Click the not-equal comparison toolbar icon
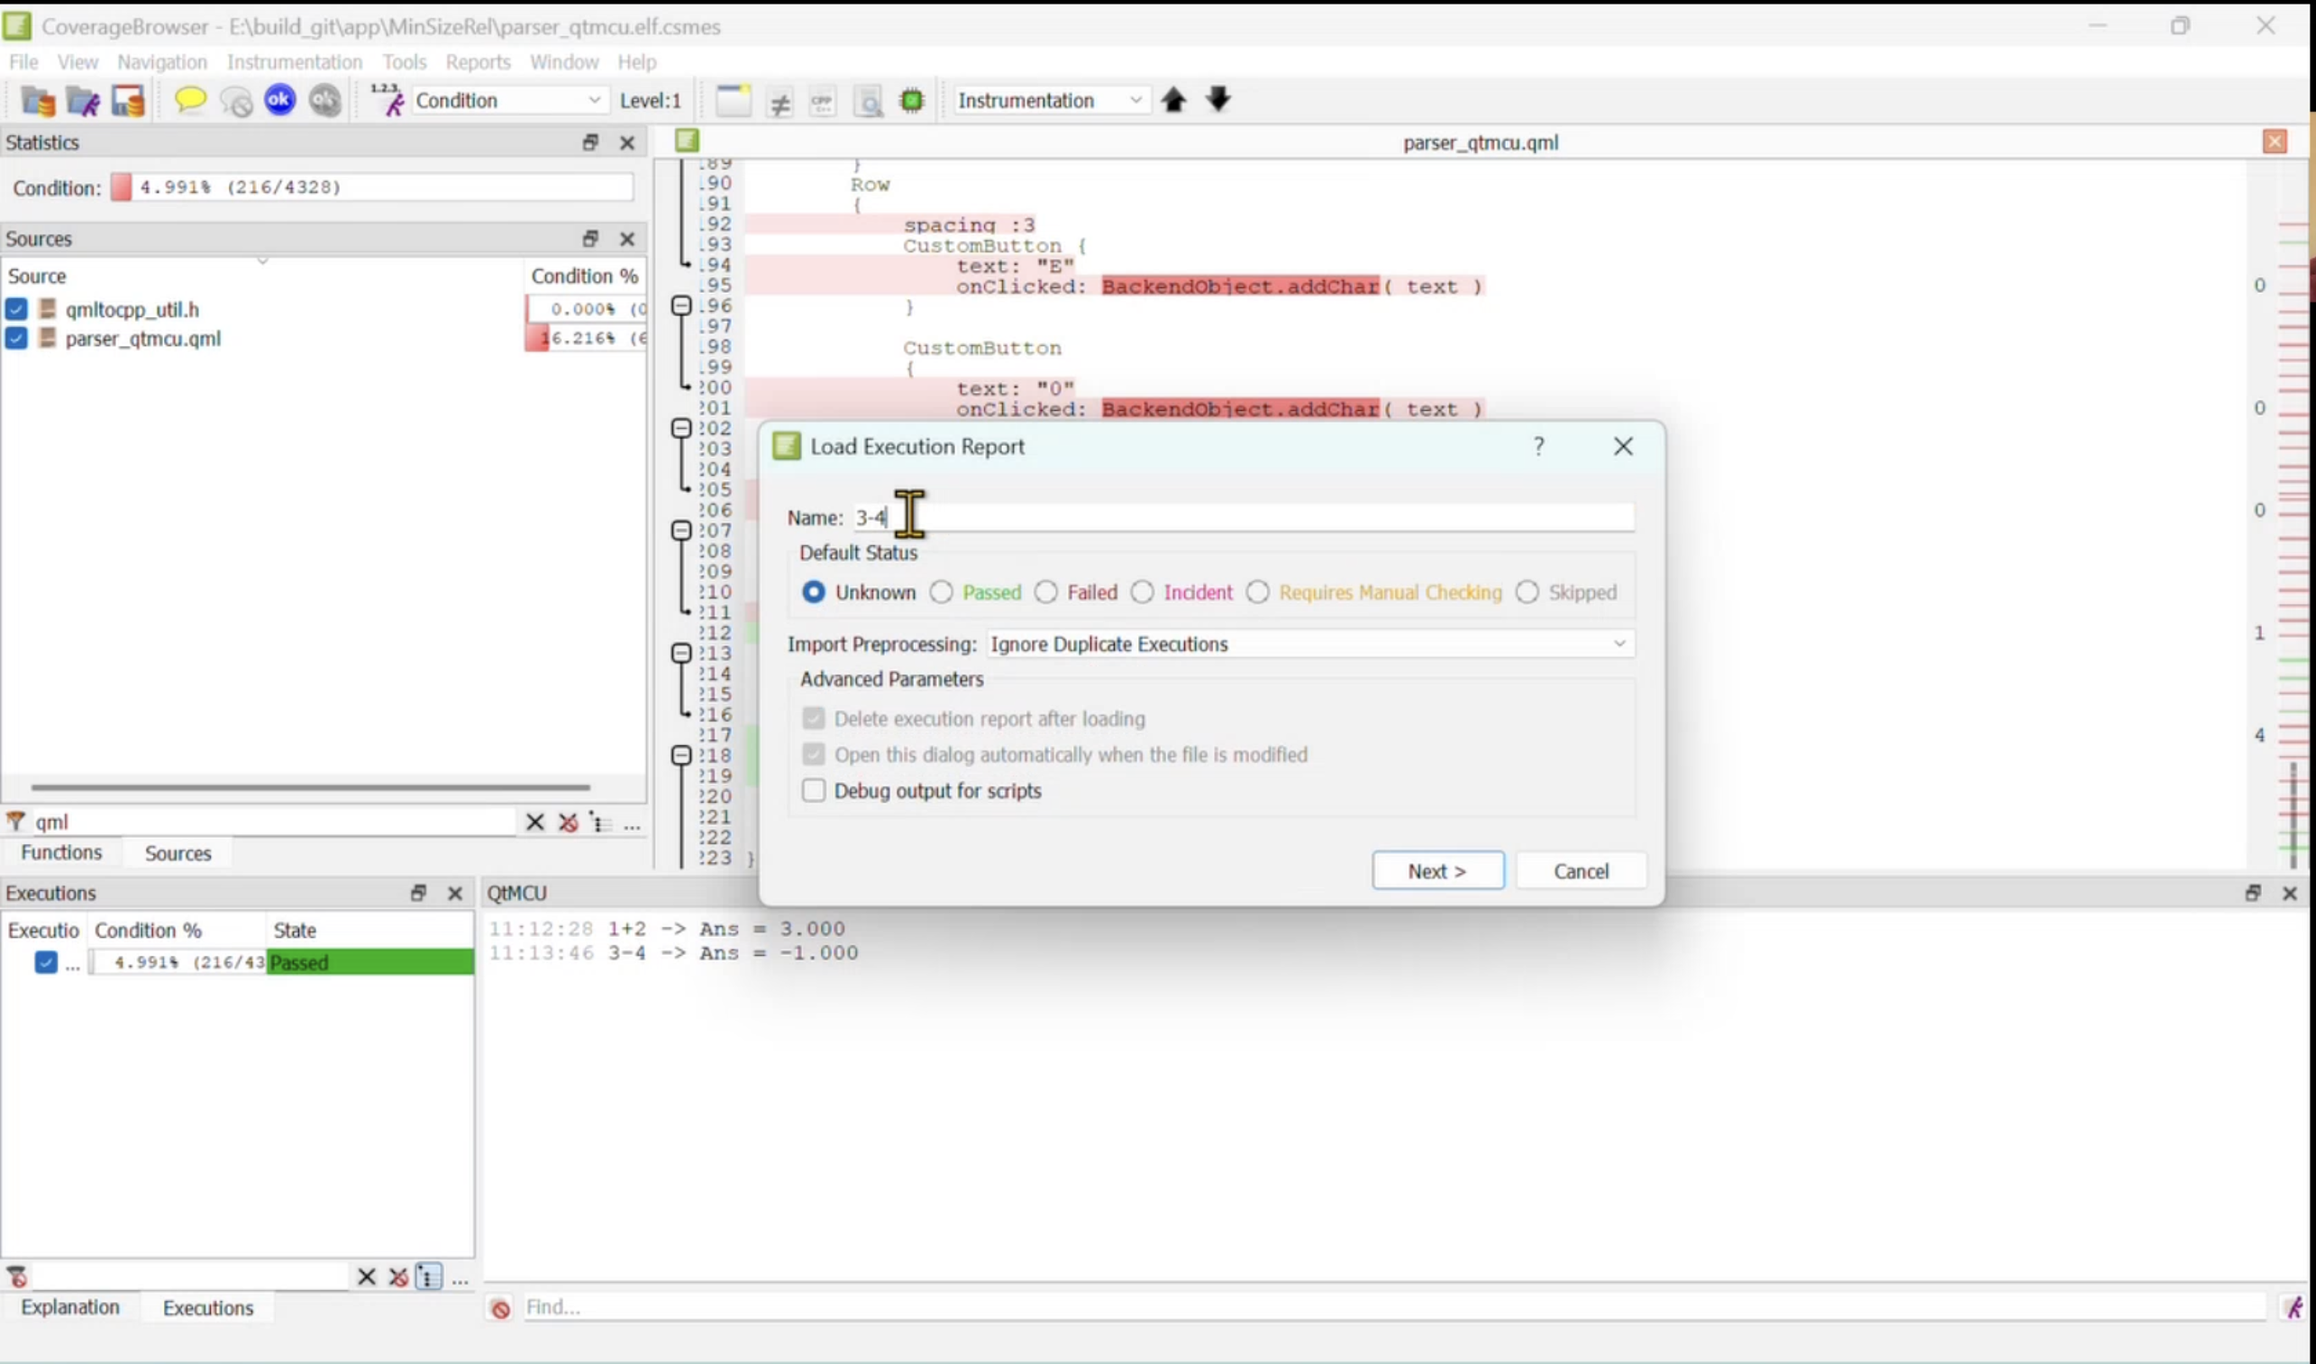Viewport: 2316px width, 1364px height. point(780,100)
